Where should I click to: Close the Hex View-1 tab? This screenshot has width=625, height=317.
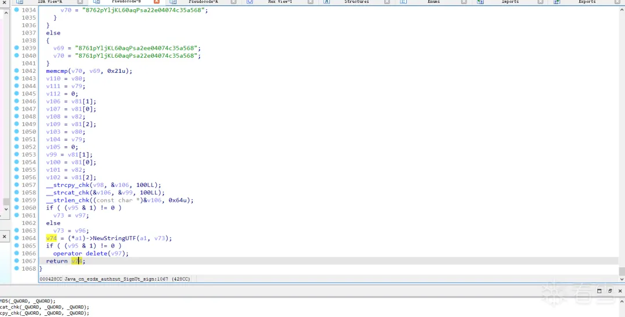click(x=311, y=2)
